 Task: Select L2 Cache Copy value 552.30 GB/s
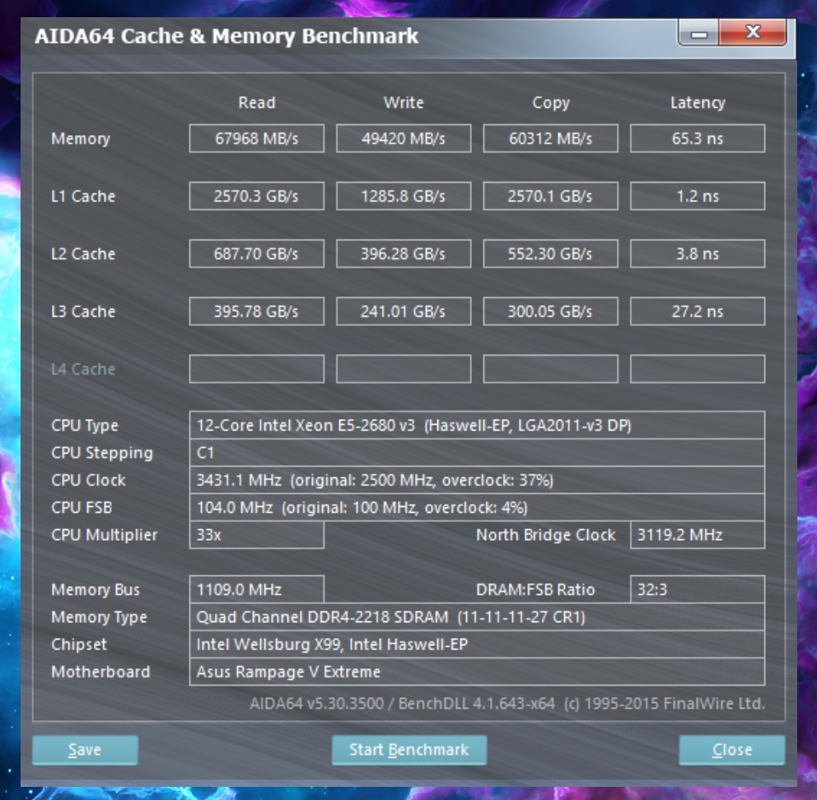pos(550,253)
